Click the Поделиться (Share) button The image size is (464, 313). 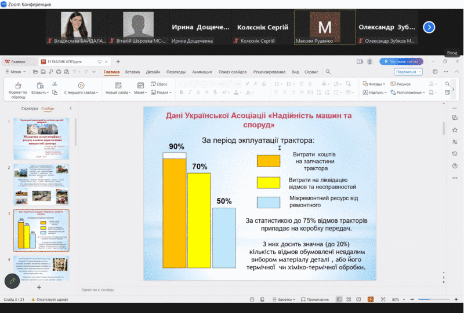[408, 72]
